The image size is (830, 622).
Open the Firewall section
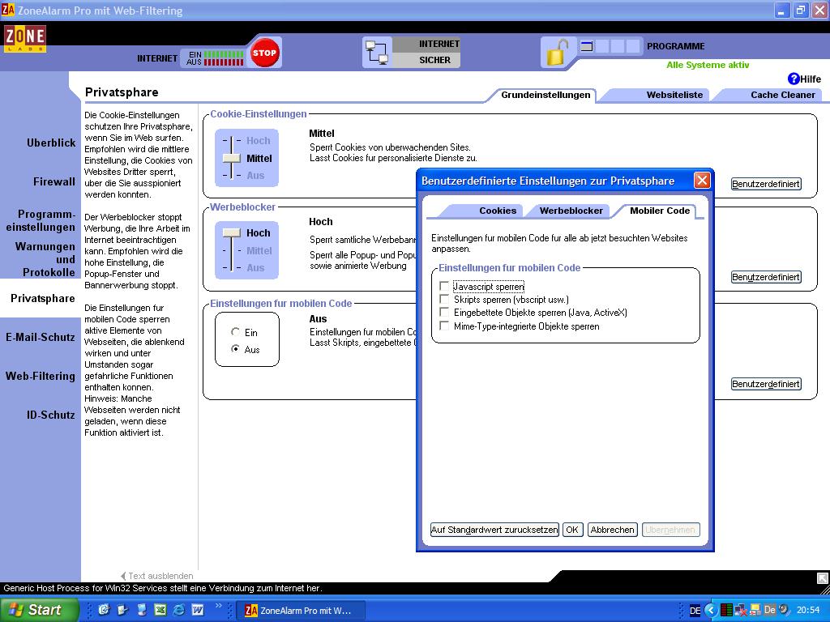pyautogui.click(x=54, y=182)
